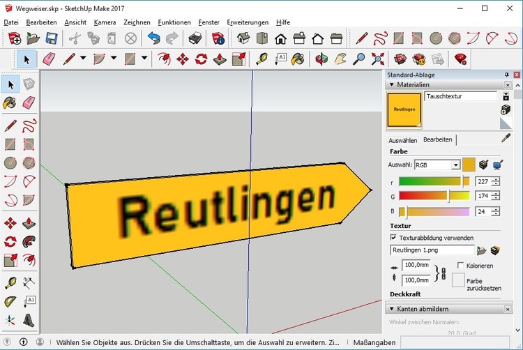This screenshot has width=523, height=350.
Task: Click the Cut scissors icon
Action: pyautogui.click(x=75, y=38)
